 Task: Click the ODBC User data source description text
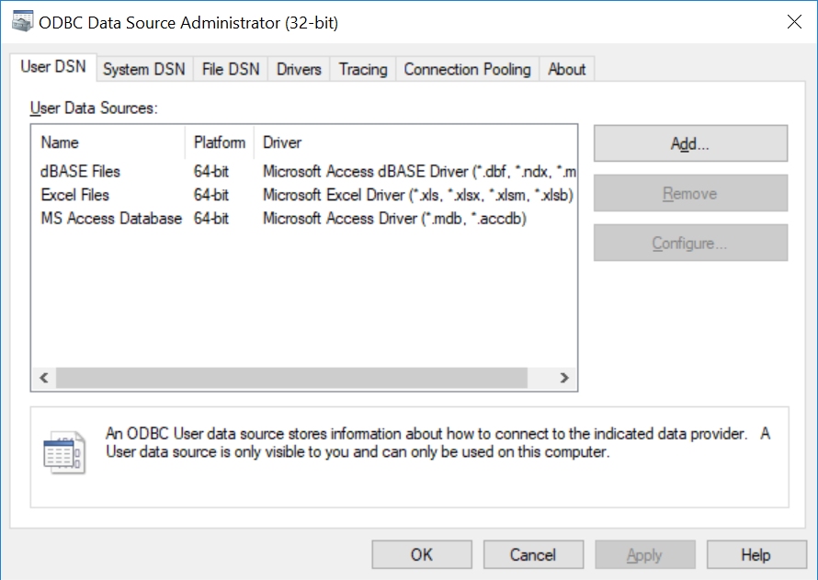click(x=437, y=442)
